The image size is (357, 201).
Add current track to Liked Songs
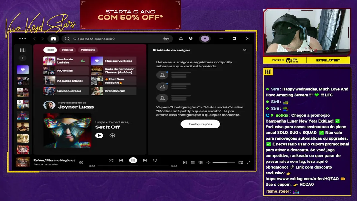(x=81, y=162)
